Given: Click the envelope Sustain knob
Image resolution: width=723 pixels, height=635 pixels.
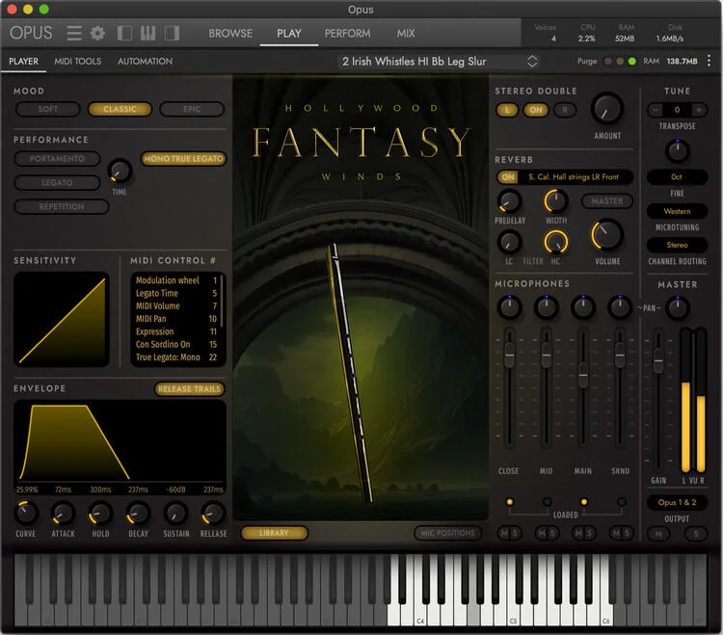Looking at the screenshot, I should tap(175, 514).
